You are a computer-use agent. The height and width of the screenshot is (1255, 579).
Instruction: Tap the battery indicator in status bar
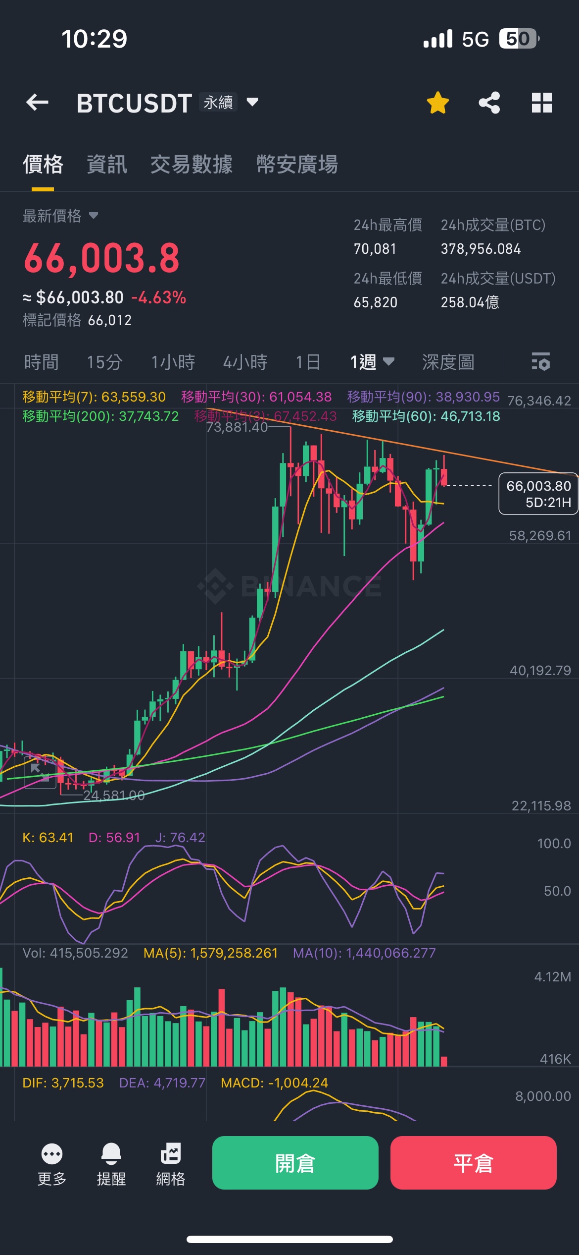[x=519, y=39]
